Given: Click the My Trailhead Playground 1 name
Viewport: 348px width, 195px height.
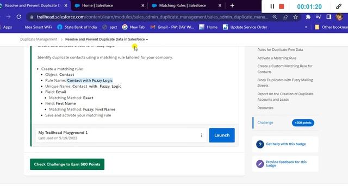Looking at the screenshot, I should [x=63, y=133].
